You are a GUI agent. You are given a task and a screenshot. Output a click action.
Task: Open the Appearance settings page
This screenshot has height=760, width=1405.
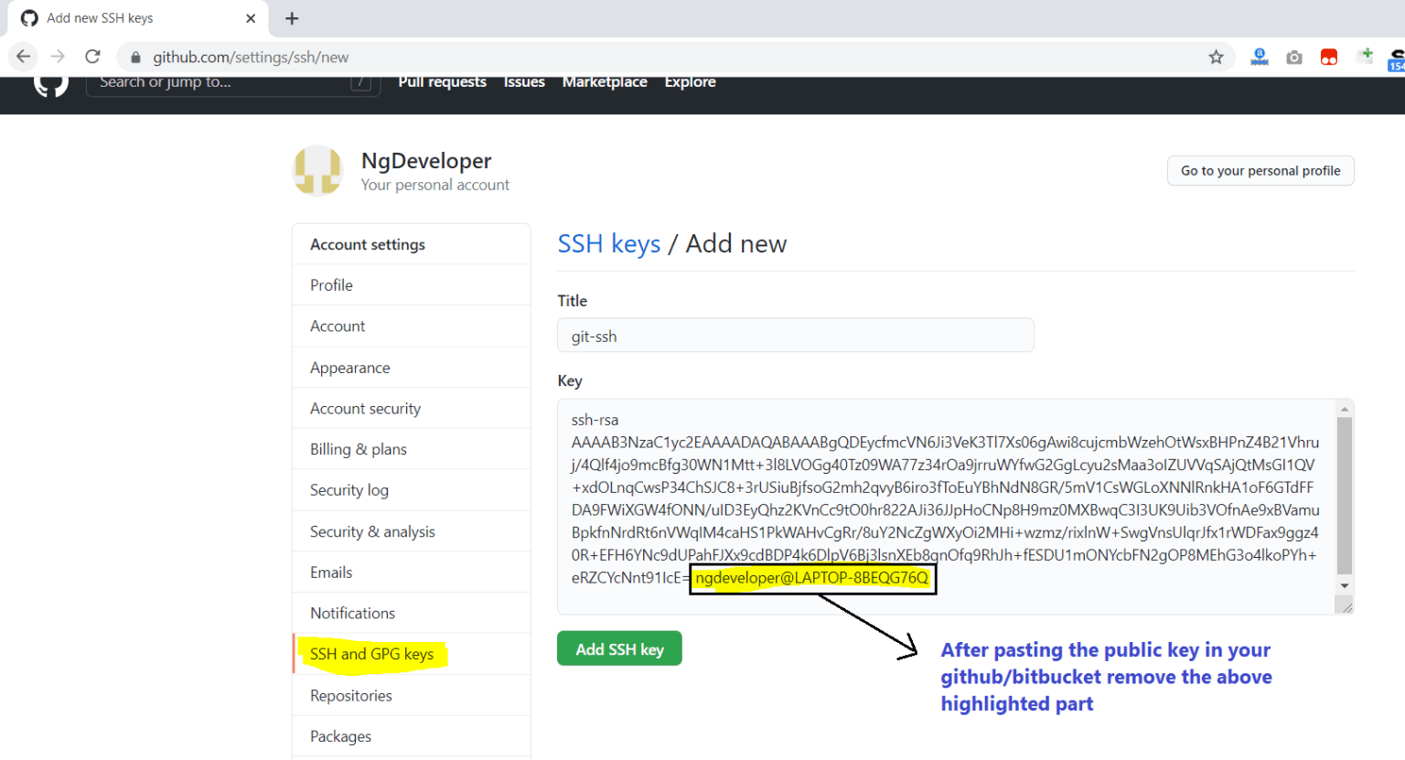(411, 368)
